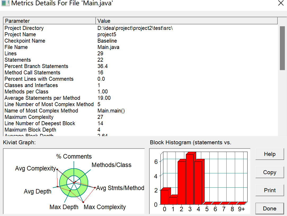Click the Parameter column header
Screen dimensions: 287x216
(50, 21)
